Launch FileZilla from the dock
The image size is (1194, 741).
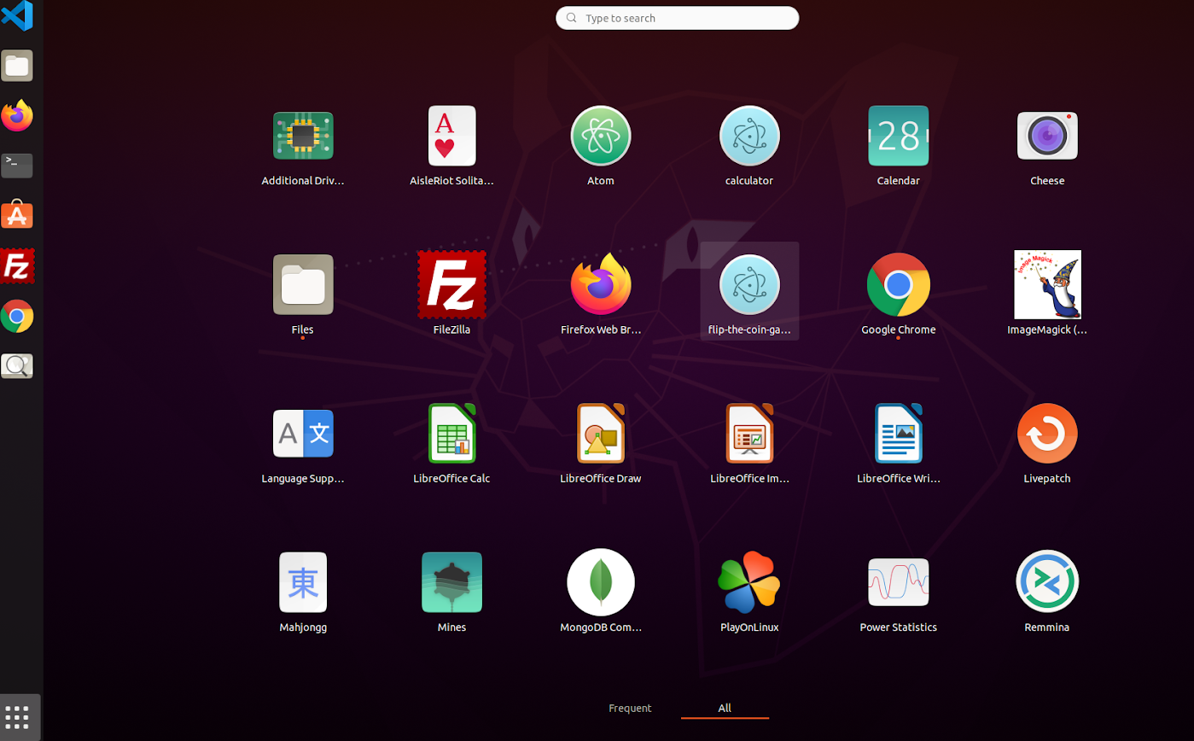[17, 265]
